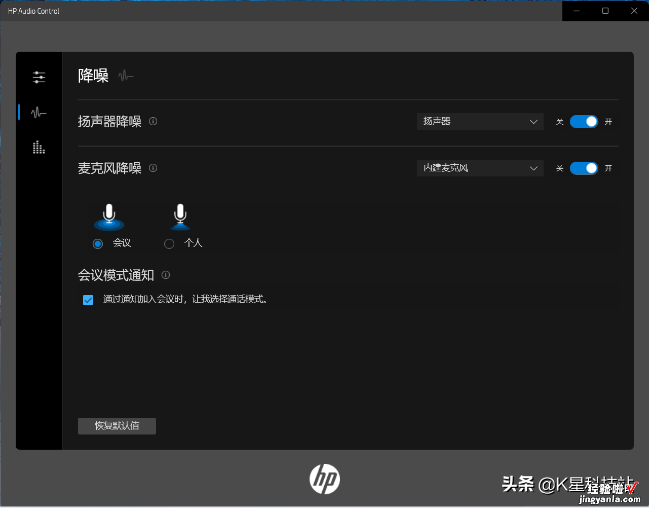Image resolution: width=649 pixels, height=508 pixels.
Task: Uncheck the 通过通知加入会议时 checkbox
Action: click(88, 300)
